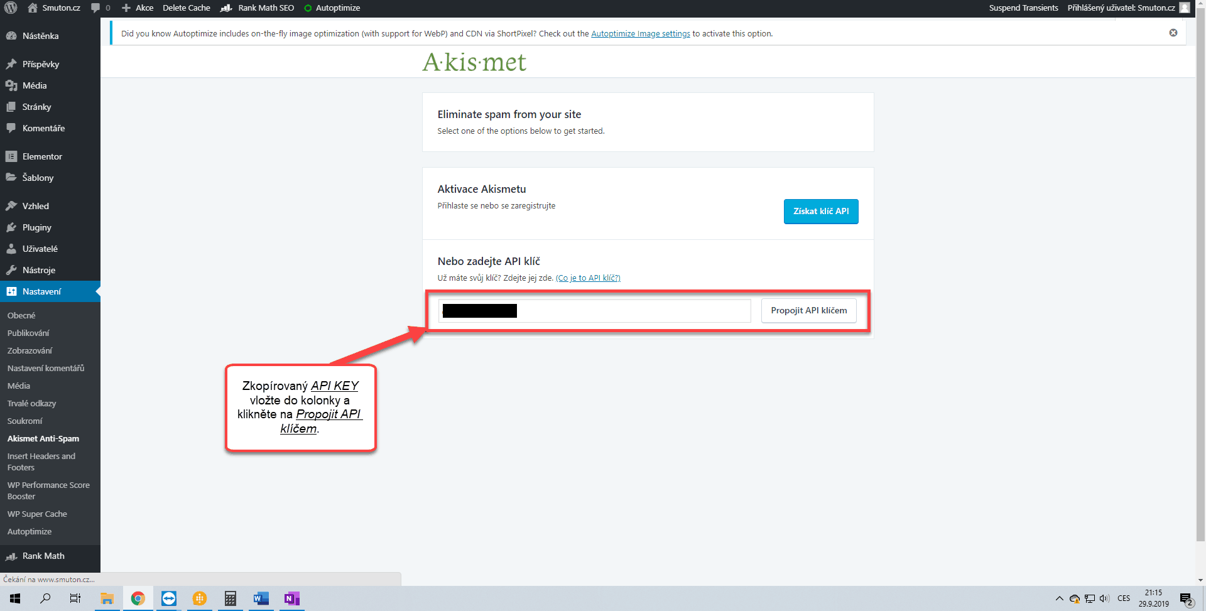1206x611 pixels.
Task: Open File Explorer from taskbar
Action: tap(107, 598)
